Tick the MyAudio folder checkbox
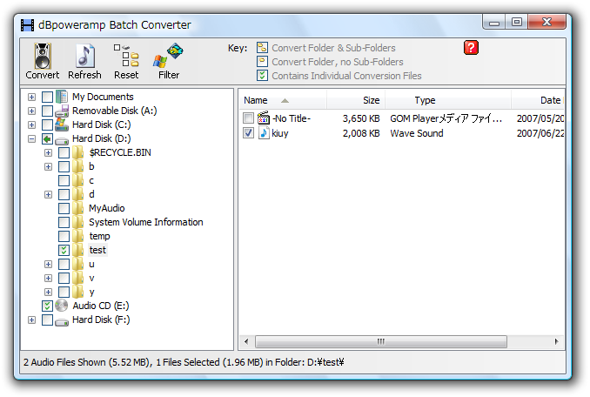Screen dimensions: 590x397 point(64,208)
